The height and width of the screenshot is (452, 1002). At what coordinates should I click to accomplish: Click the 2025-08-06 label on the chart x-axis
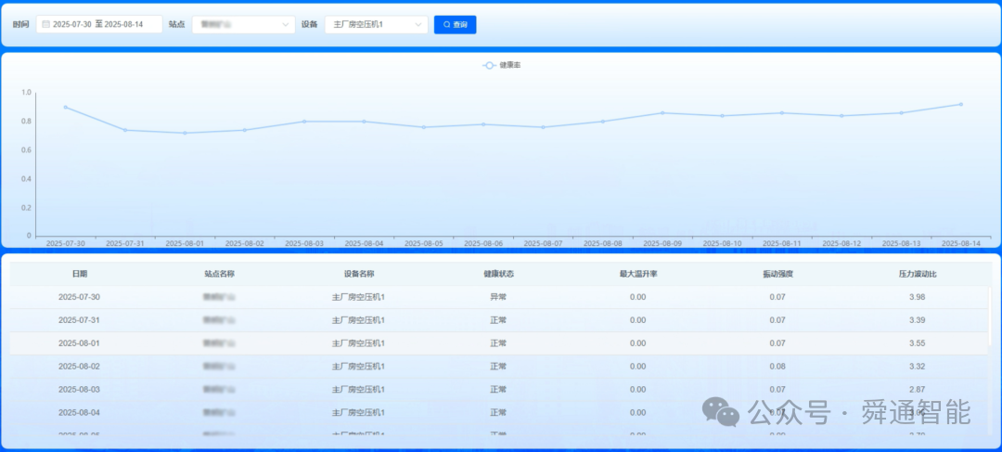(483, 243)
